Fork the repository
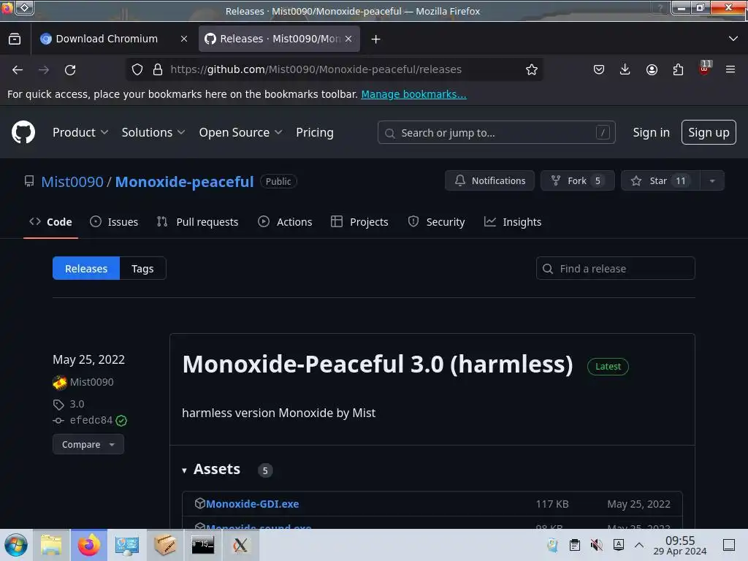 pos(577,181)
